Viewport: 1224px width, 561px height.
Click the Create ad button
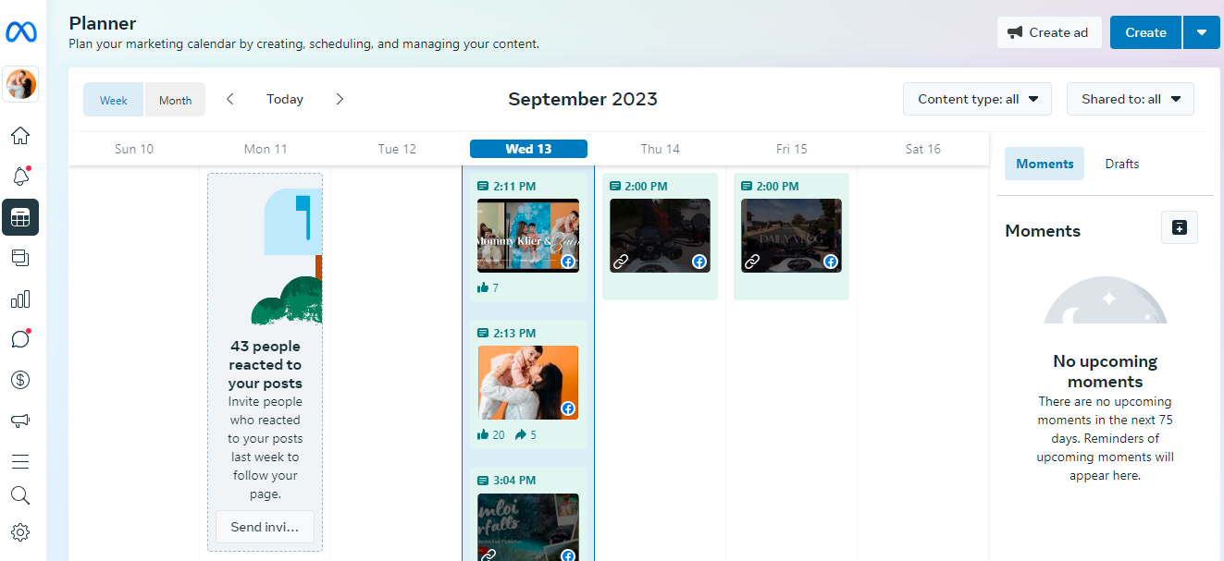click(1049, 32)
